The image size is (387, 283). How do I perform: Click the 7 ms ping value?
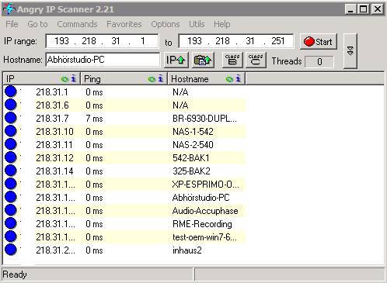tap(94, 119)
